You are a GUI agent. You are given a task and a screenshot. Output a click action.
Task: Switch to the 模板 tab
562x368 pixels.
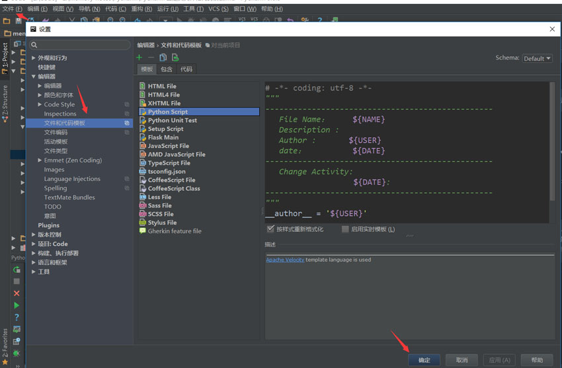147,69
